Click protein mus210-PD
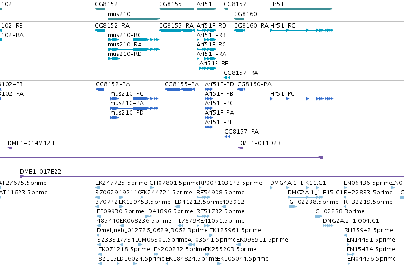 pos(114,118)
